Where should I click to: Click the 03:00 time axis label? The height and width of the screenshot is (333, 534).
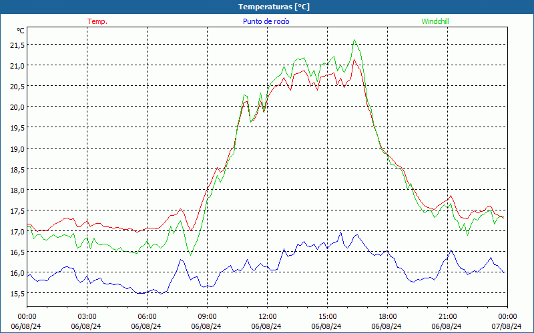(x=87, y=316)
